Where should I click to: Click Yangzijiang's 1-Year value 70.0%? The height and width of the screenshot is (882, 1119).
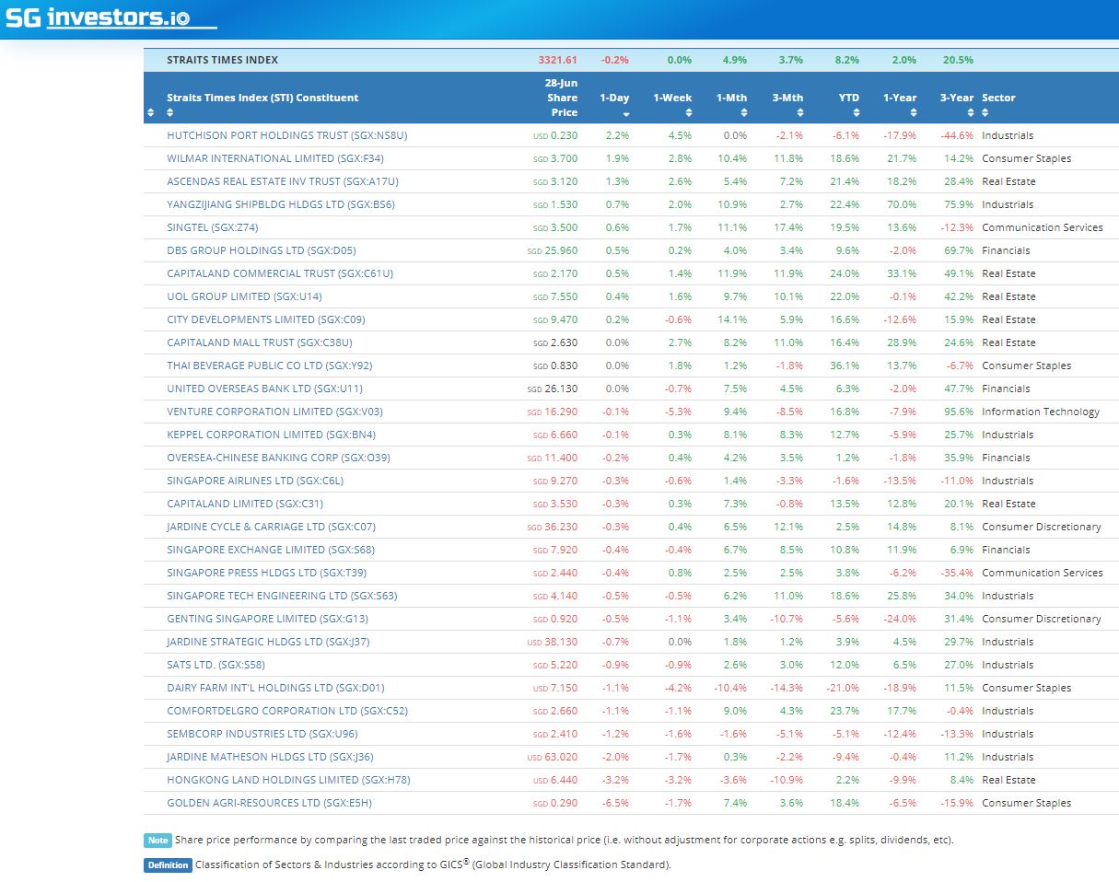901,204
